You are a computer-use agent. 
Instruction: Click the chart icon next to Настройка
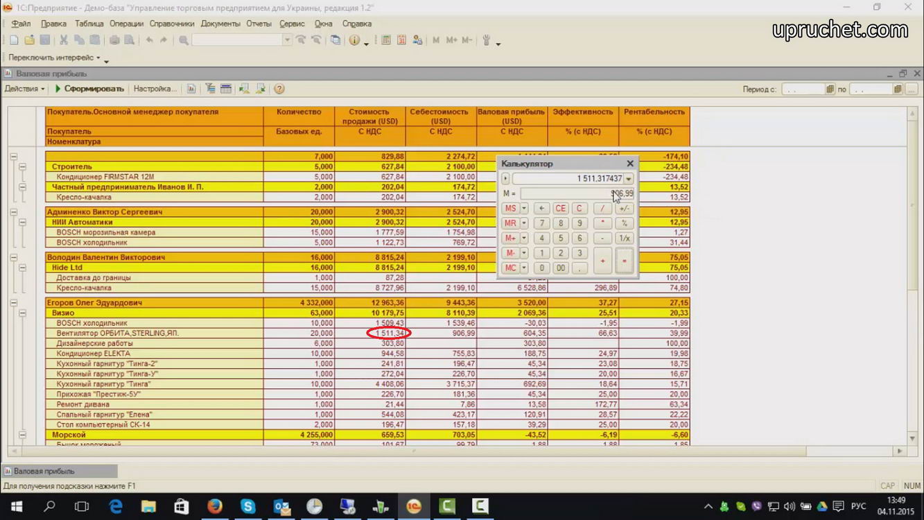pos(191,89)
